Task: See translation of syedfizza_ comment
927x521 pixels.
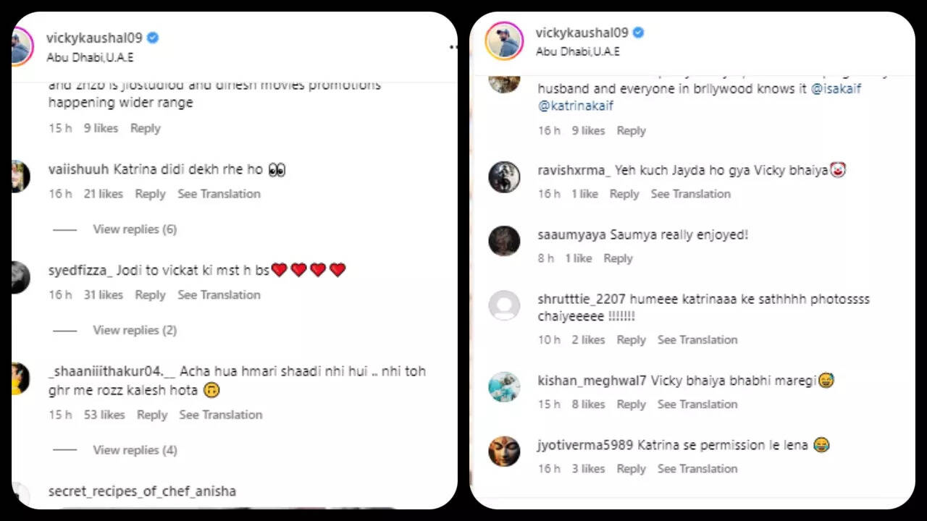Action: (219, 295)
